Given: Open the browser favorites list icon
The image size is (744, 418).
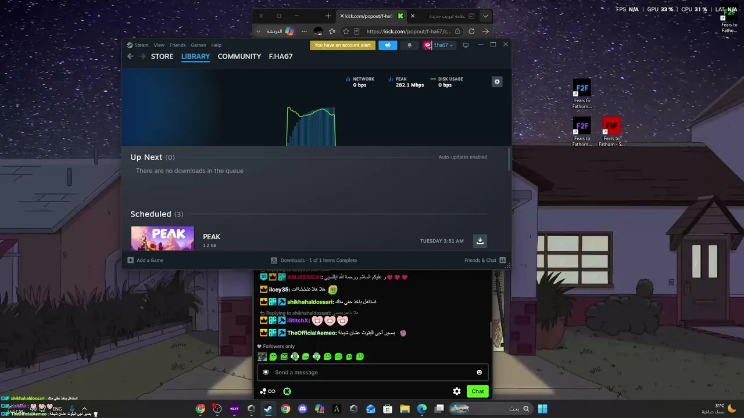Looking at the screenshot, I should 332,31.
